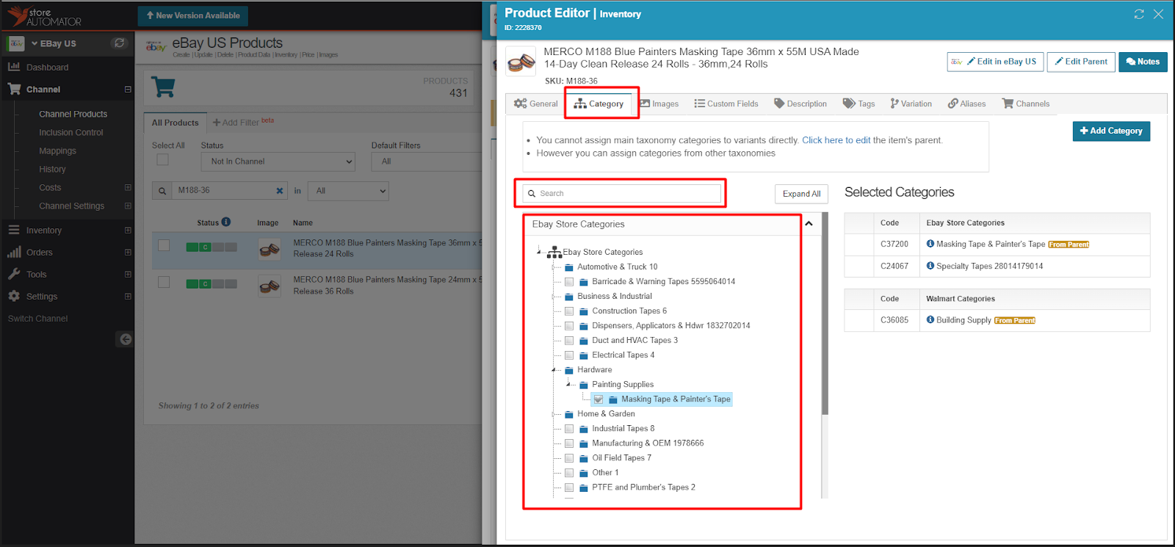Open the Custom Fields tab

[x=726, y=104]
